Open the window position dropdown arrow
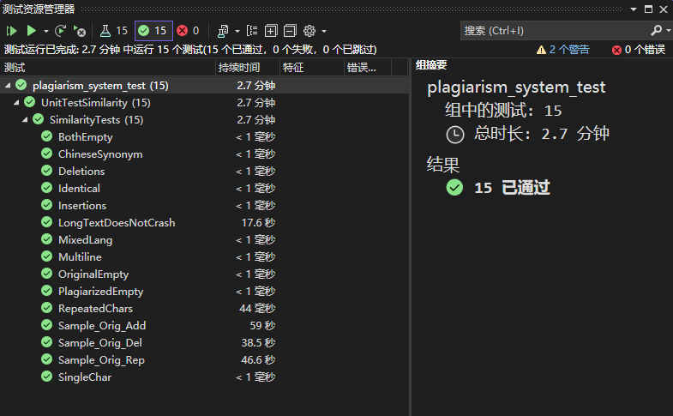 click(634, 9)
